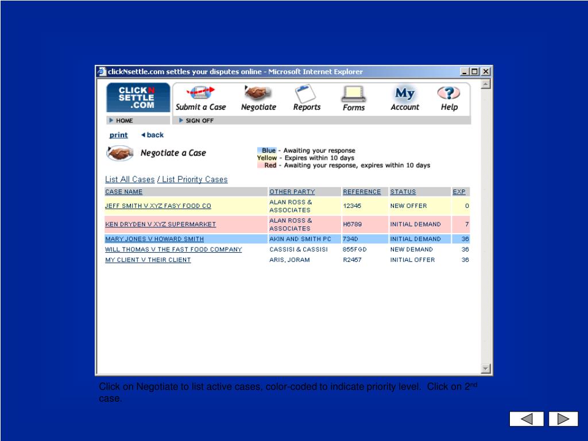Image resolution: width=588 pixels, height=441 pixels.
Task: Click the ClickNSettle.com logo
Action: (138, 98)
